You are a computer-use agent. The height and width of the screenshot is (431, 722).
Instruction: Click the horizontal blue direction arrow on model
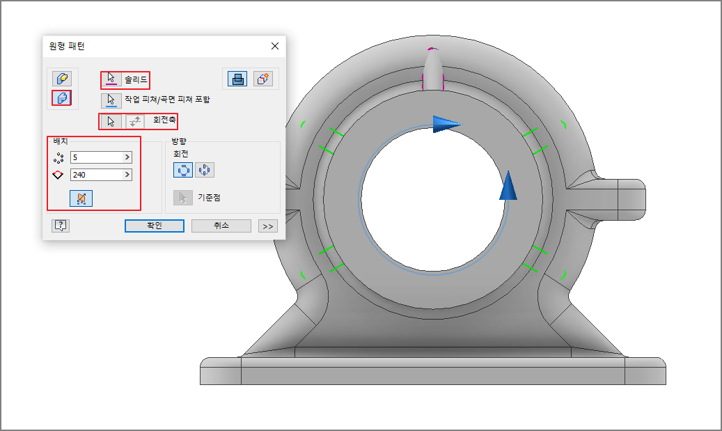click(x=447, y=124)
